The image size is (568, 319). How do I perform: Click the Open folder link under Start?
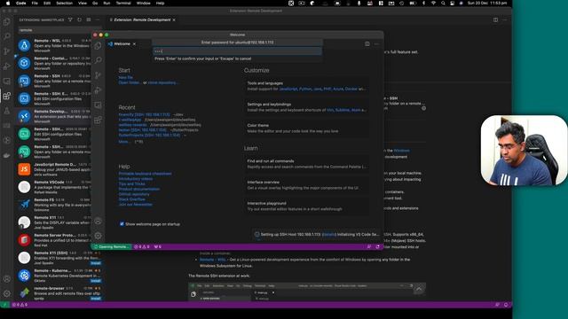[130, 82]
